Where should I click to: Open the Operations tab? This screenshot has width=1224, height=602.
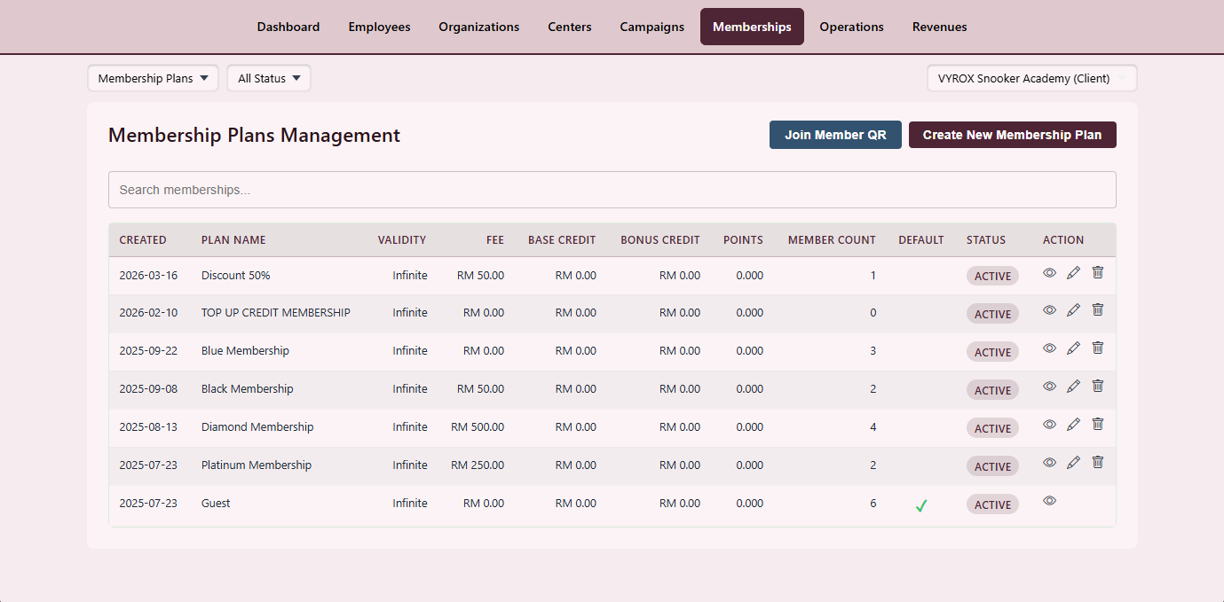point(852,27)
